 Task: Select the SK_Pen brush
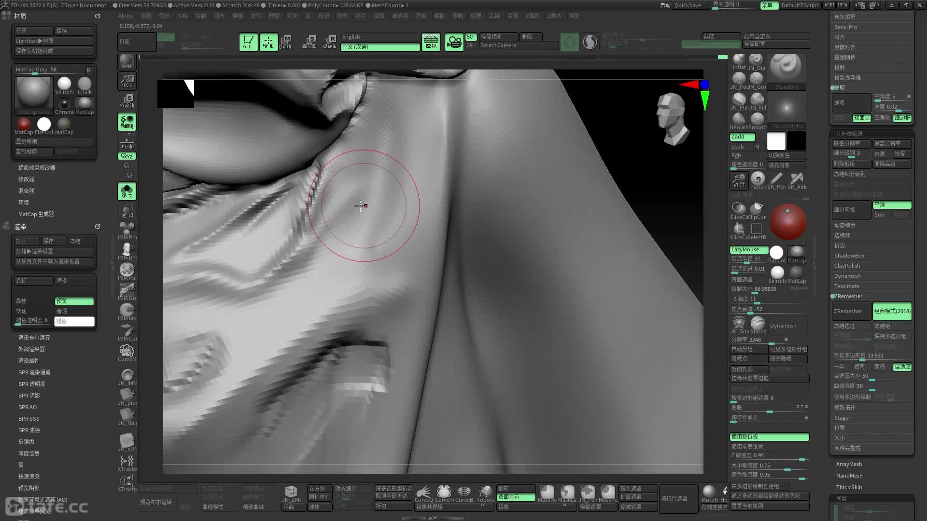pos(776,180)
